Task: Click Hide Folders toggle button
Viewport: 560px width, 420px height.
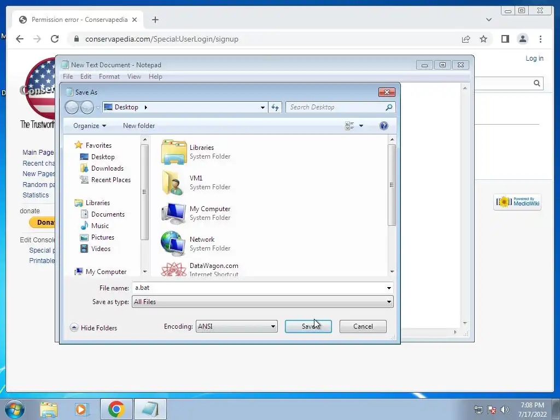Action: pos(94,328)
